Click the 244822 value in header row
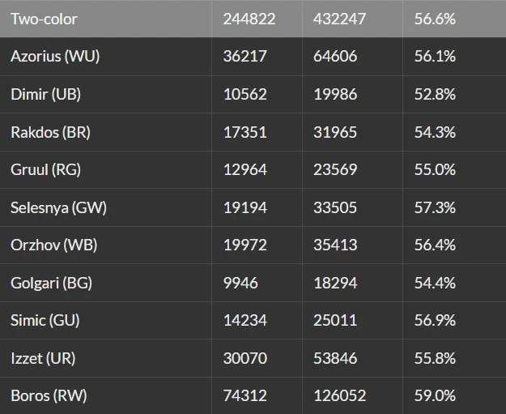 pos(249,19)
